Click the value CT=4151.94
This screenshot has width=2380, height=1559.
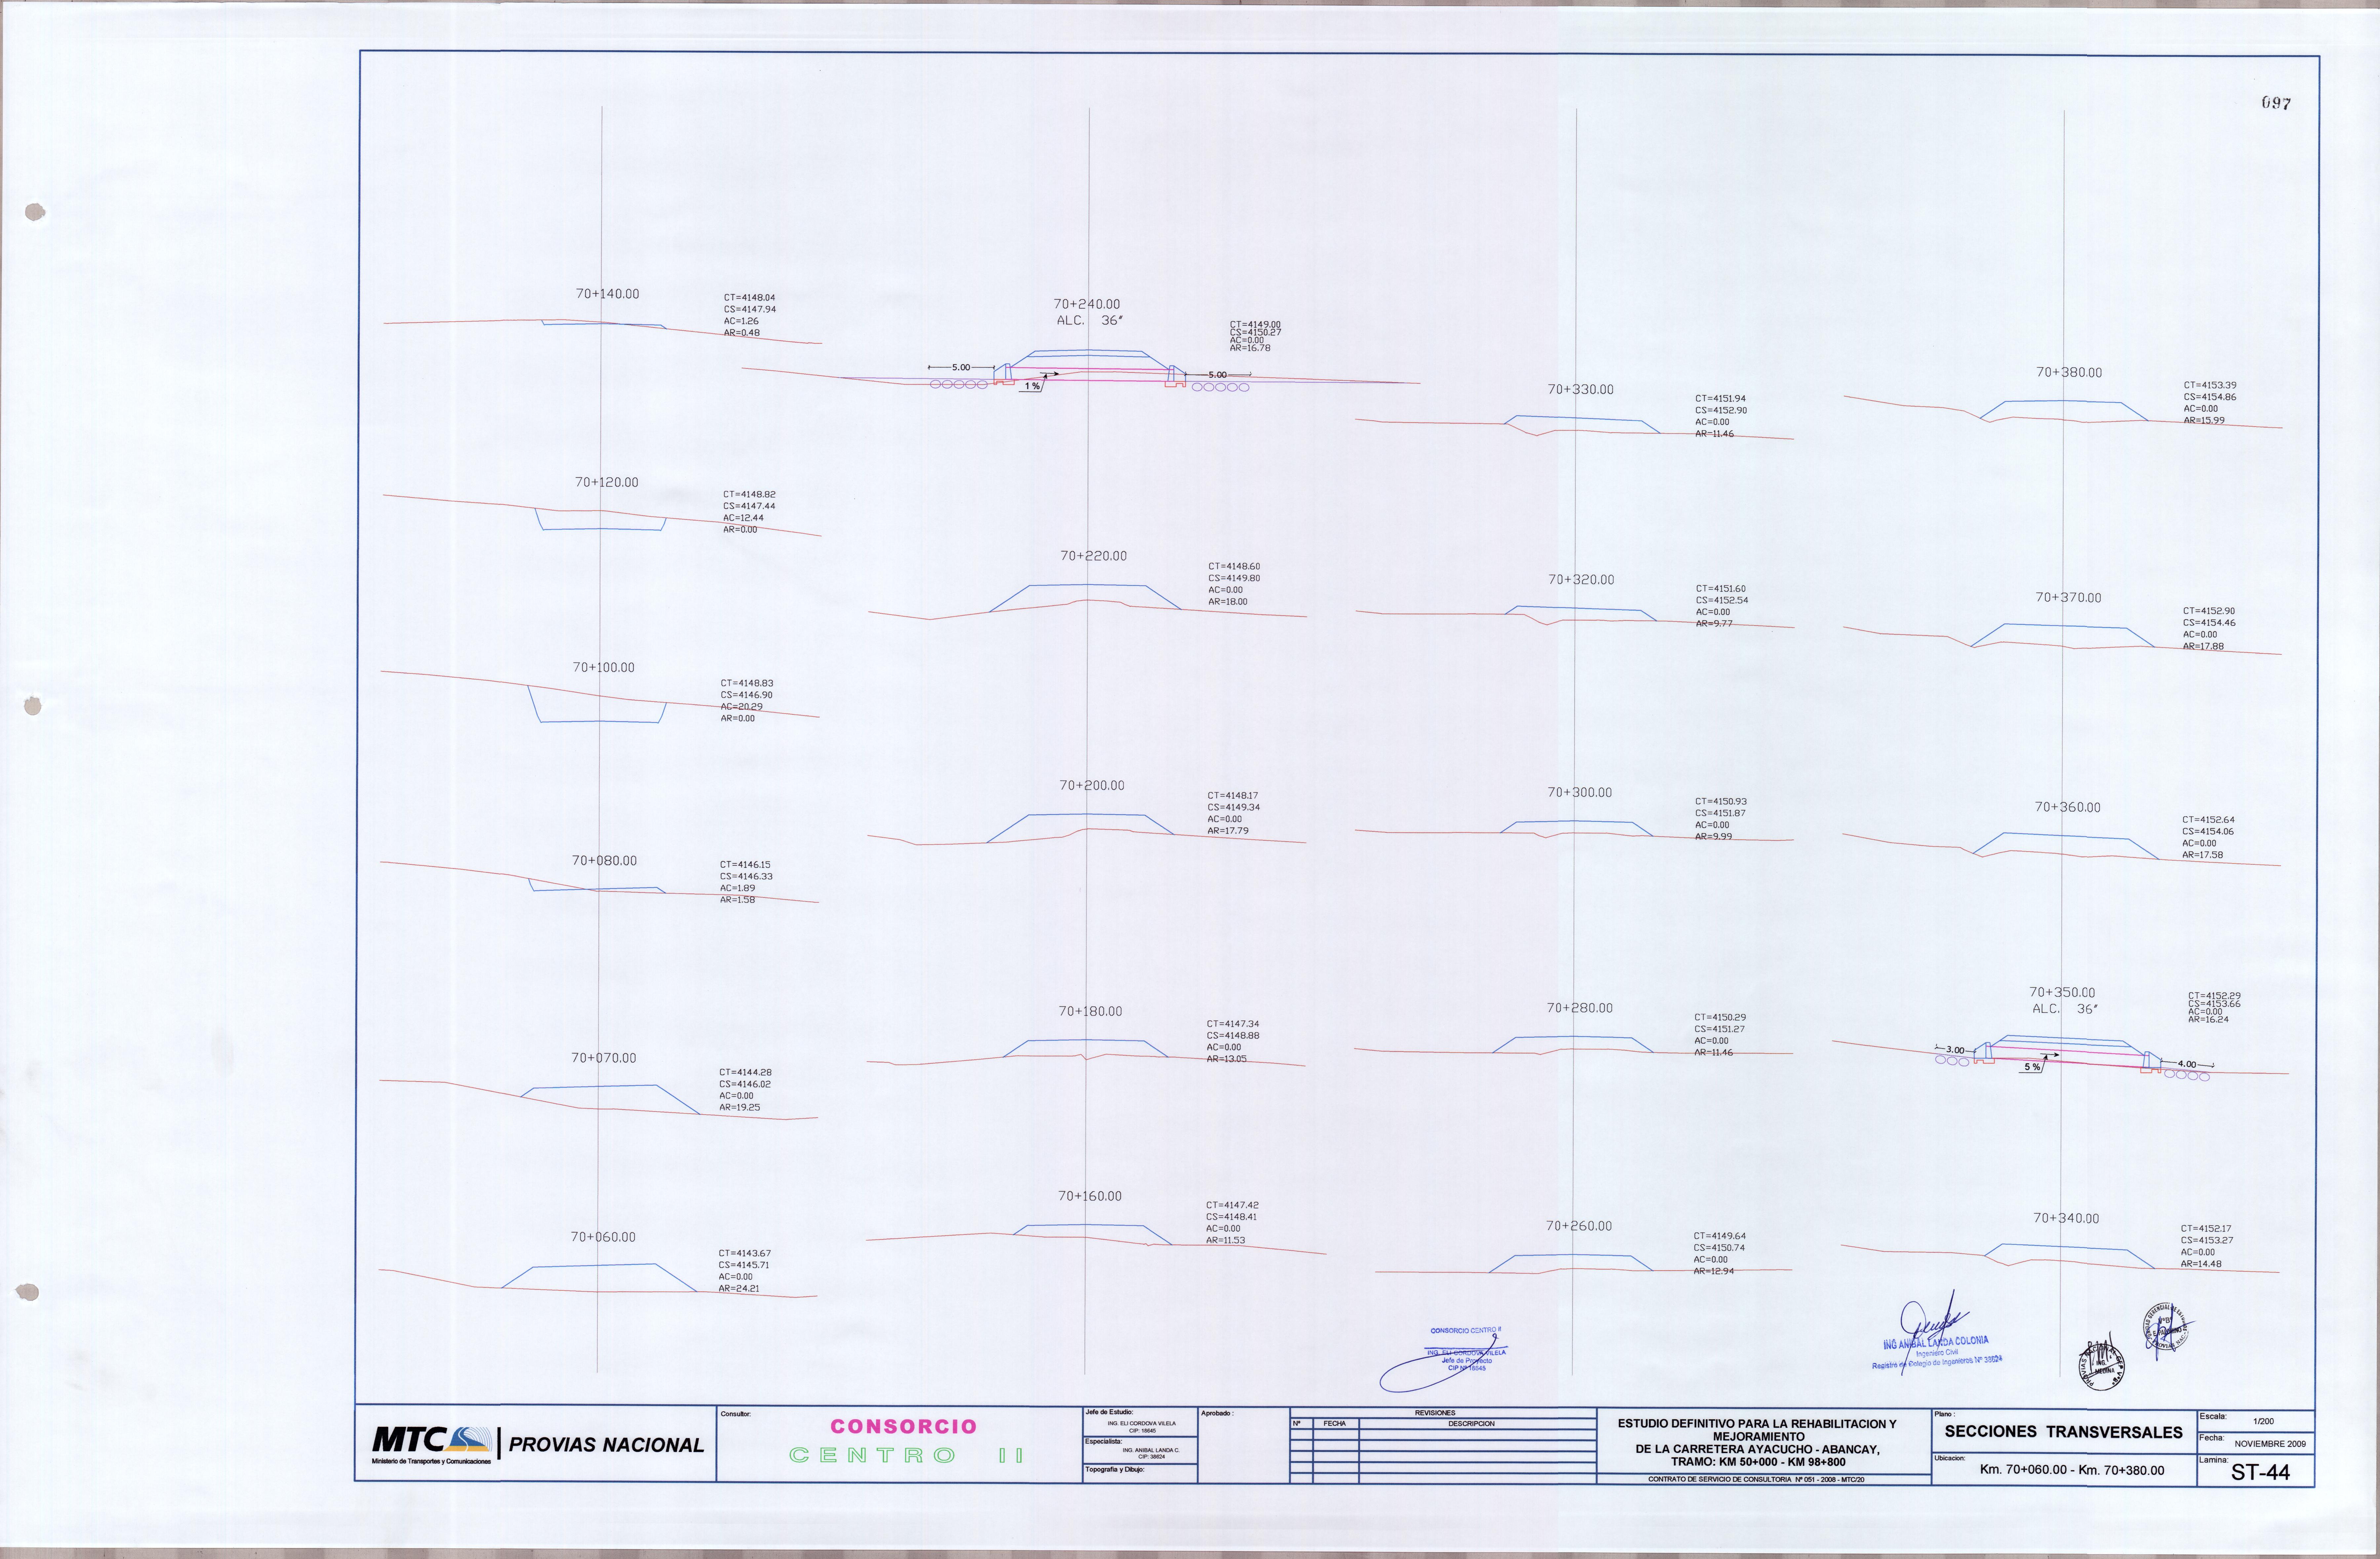(x=1720, y=399)
